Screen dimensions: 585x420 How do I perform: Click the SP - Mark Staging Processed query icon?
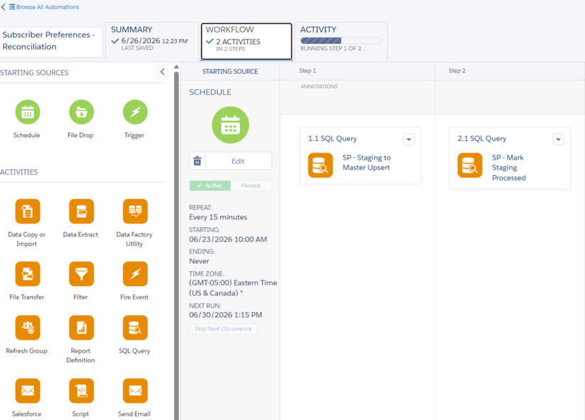coord(470,165)
